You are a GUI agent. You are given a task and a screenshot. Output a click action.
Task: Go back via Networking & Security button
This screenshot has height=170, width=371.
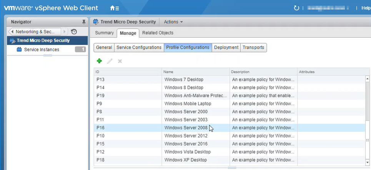[x=35, y=32]
